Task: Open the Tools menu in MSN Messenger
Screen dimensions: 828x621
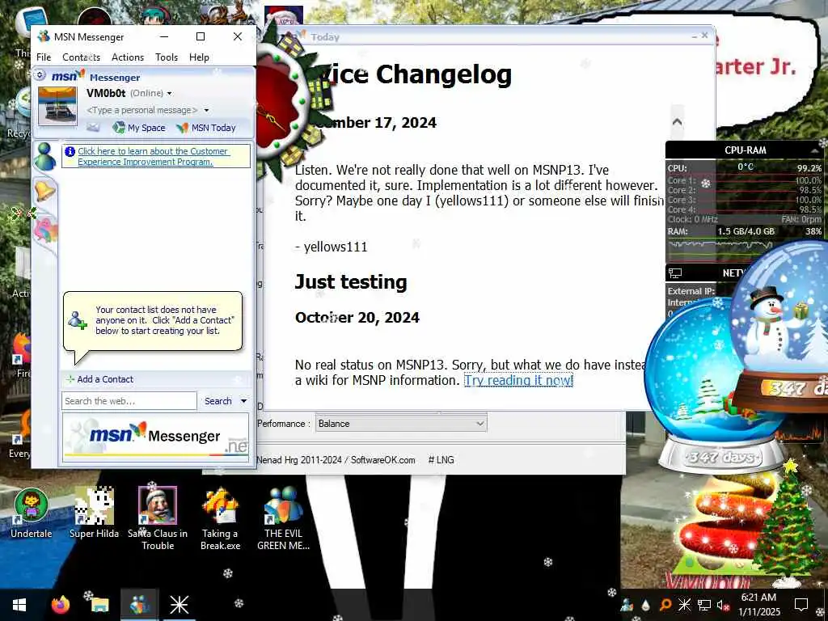Action: [x=167, y=57]
